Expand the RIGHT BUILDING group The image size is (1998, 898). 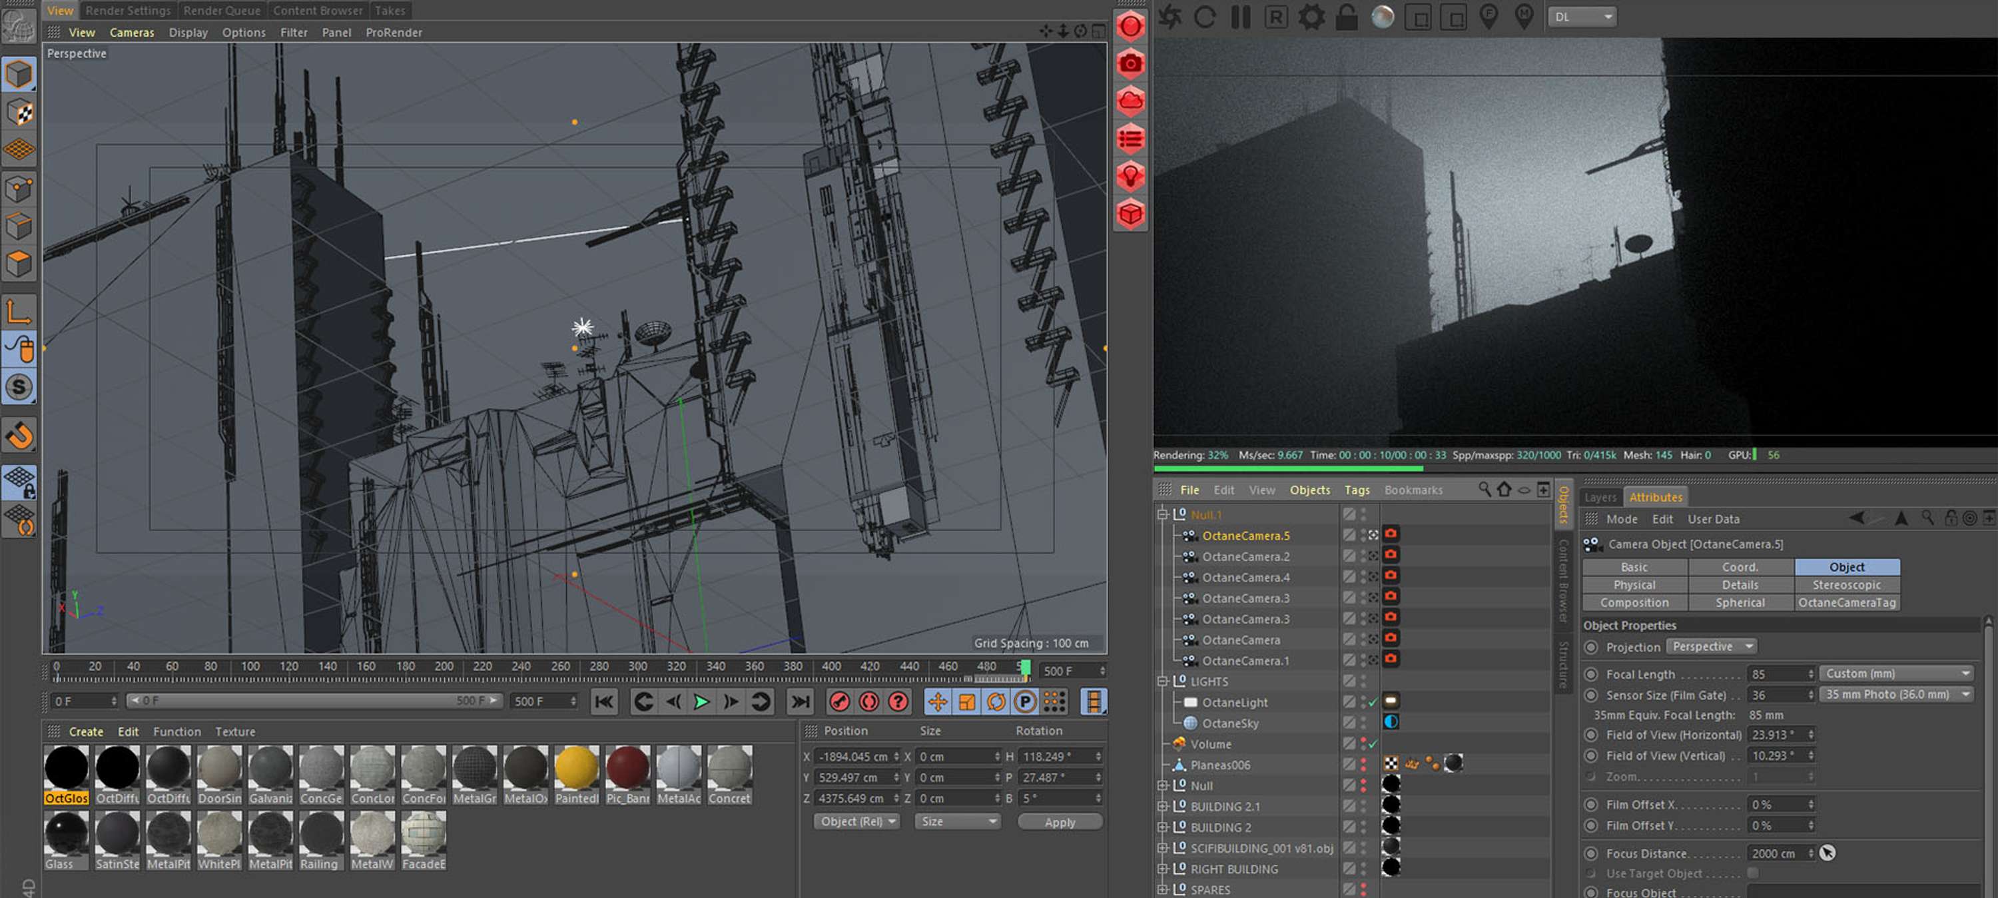1162,869
